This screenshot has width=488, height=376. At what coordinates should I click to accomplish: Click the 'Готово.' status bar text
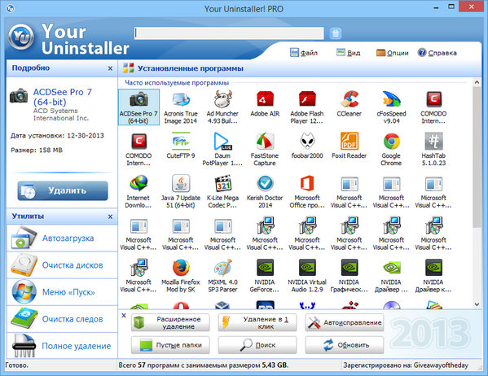[x=17, y=365]
